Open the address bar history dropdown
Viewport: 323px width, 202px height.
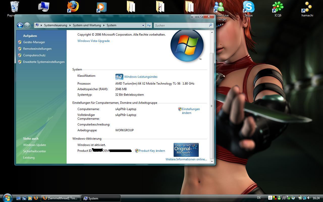143,25
